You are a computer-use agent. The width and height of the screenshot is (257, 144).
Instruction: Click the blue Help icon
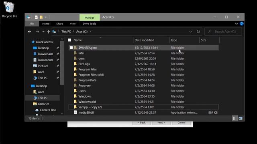(x=242, y=24)
